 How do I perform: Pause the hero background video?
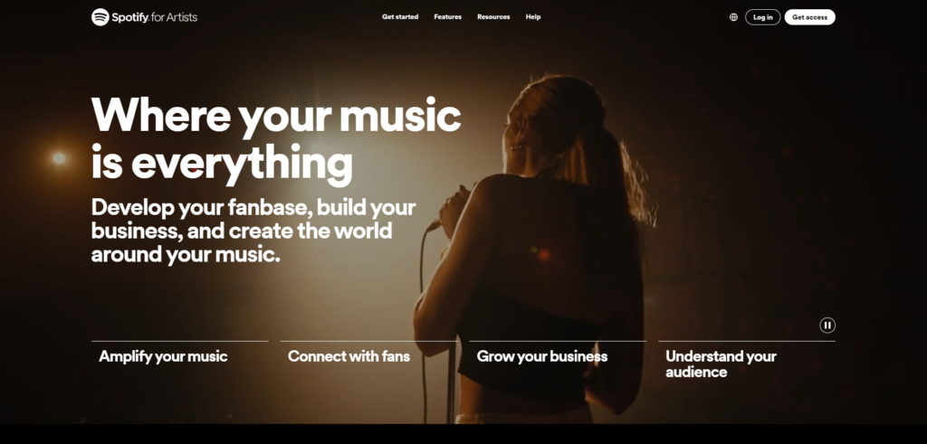coord(827,326)
